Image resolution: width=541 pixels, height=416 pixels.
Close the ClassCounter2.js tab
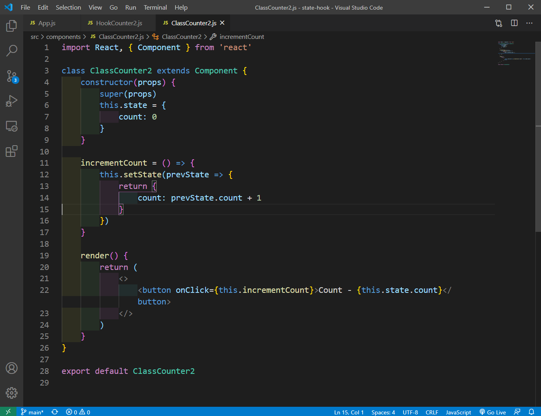(x=222, y=23)
